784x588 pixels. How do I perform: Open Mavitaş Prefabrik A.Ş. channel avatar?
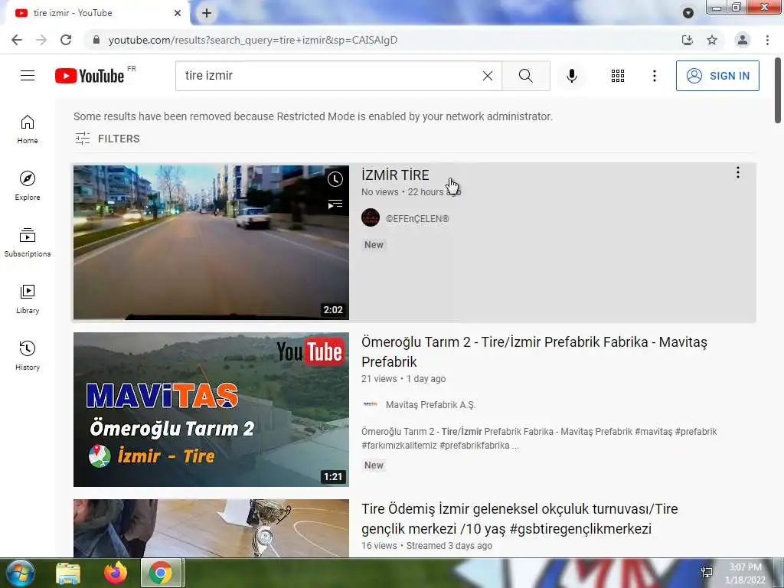click(371, 404)
